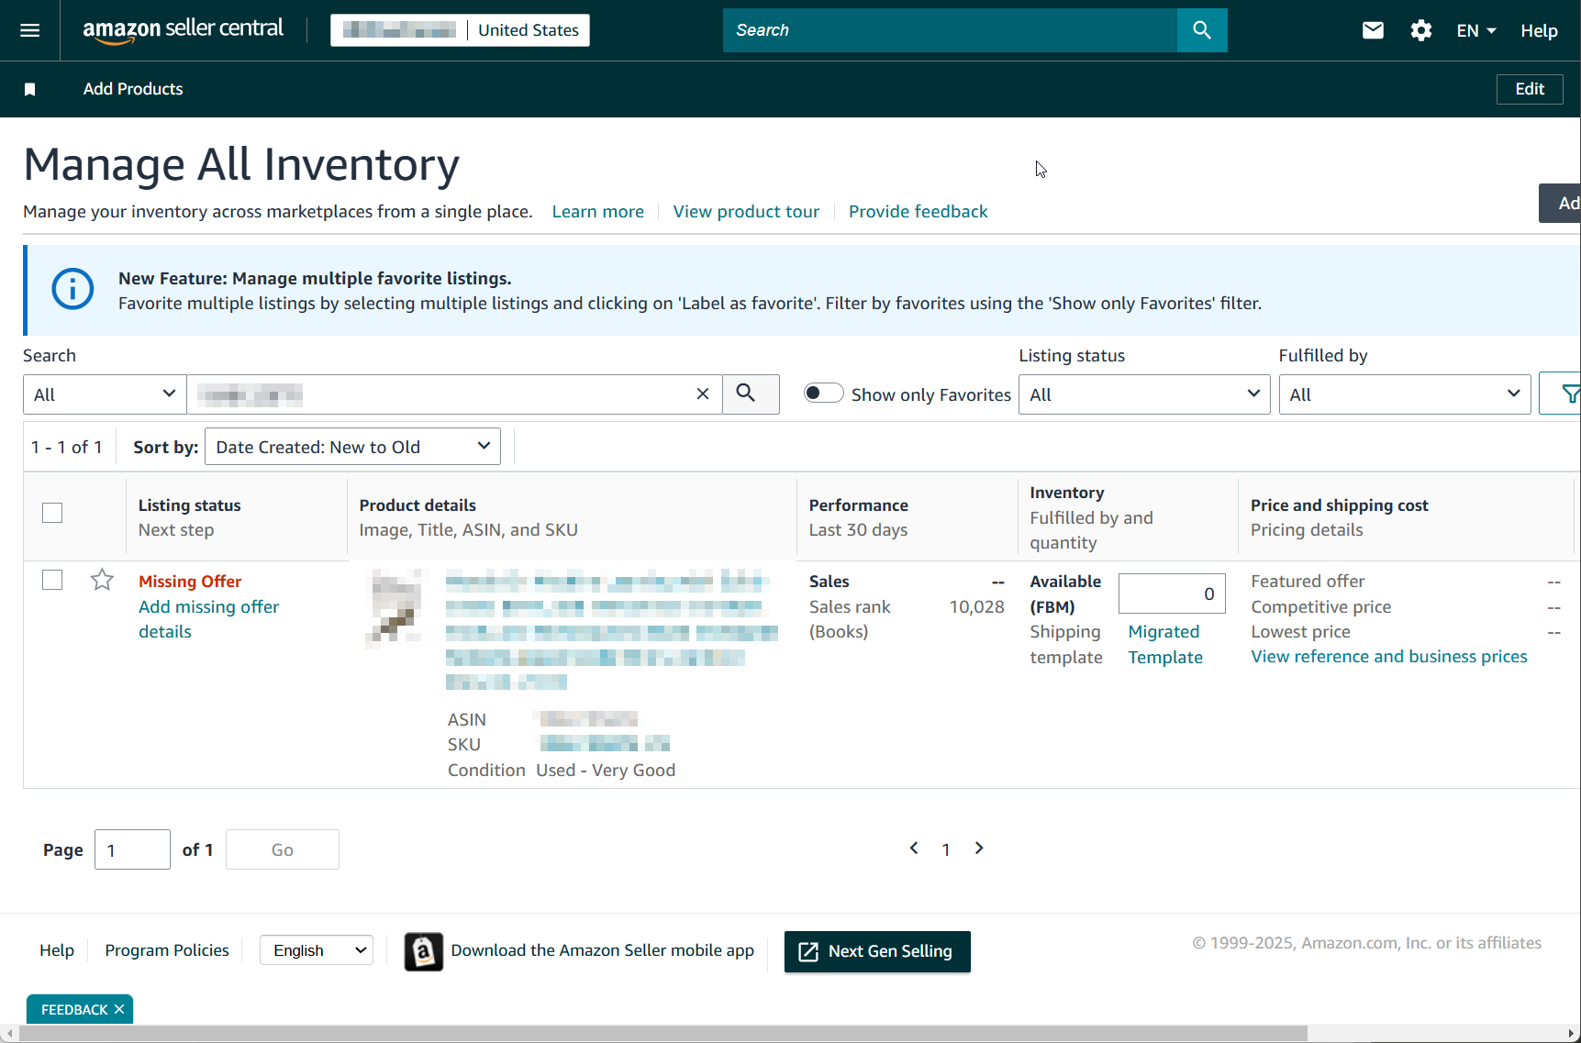Click the Available quantity input field

(1172, 594)
